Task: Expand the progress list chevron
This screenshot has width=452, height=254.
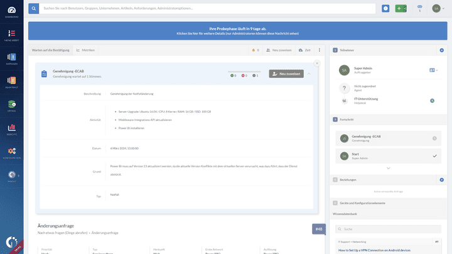Action: [389, 168]
